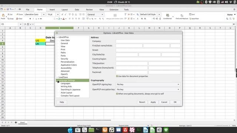Open the File menu tab
The image size is (237, 133).
point(27,10)
